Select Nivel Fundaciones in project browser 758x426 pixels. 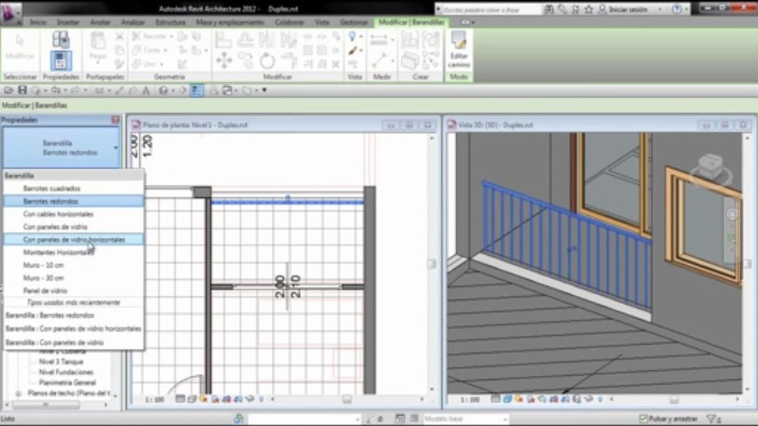(x=66, y=372)
